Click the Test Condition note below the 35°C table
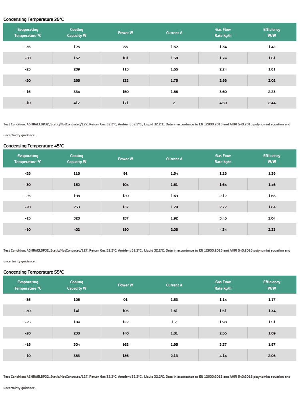Image resolution: width=300 pixels, height=405 pixels. point(147,130)
